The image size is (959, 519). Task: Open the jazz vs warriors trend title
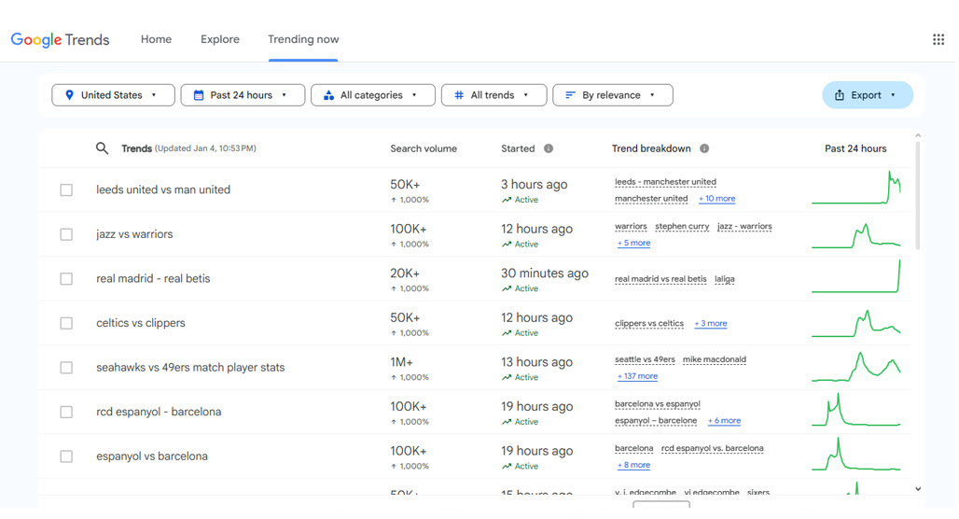(x=134, y=234)
